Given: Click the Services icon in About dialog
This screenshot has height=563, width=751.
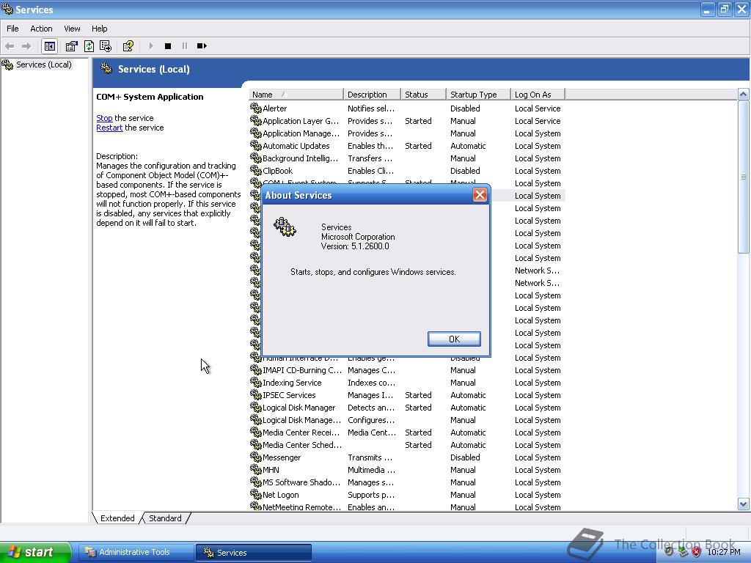Looking at the screenshot, I should point(285,227).
